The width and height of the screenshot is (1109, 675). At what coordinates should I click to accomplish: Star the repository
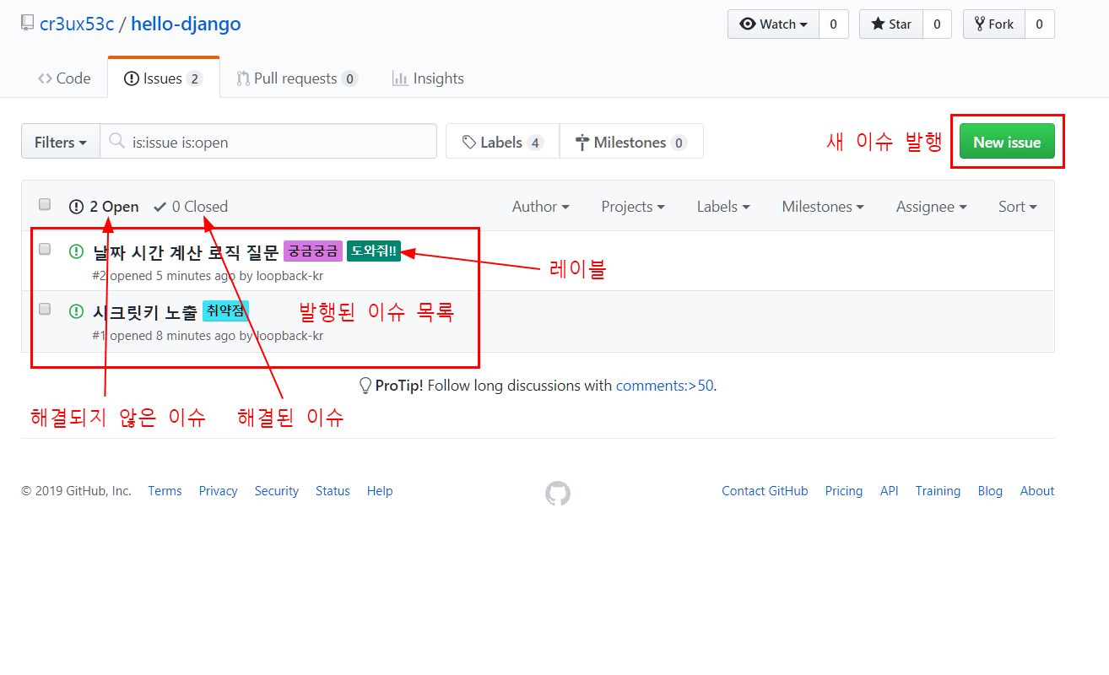point(891,24)
